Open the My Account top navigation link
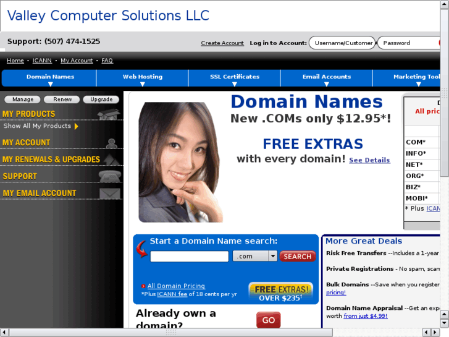 pyautogui.click(x=77, y=61)
